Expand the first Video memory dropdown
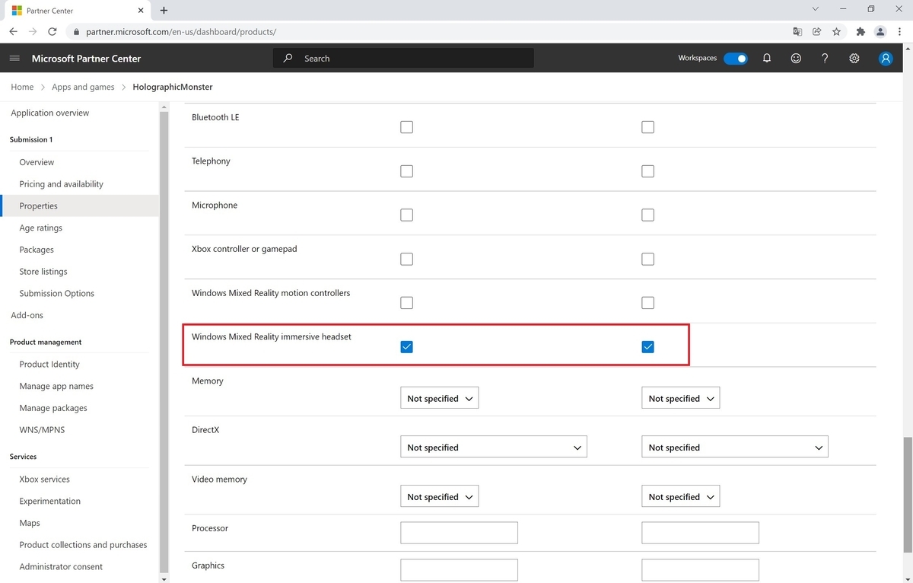 tap(440, 497)
